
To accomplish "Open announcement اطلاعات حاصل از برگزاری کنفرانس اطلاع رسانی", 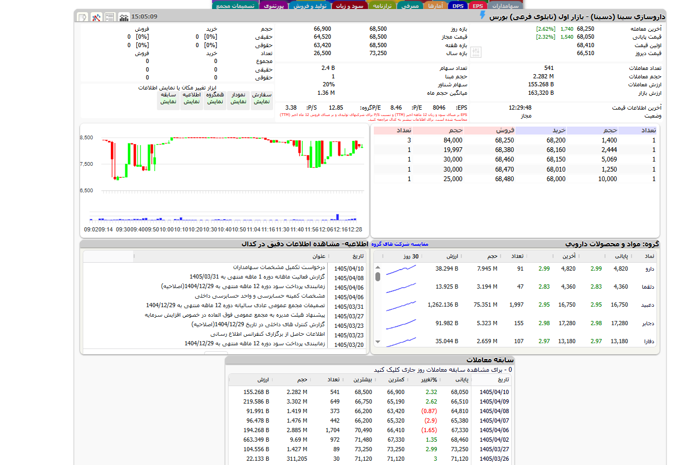I will (x=268, y=334).
